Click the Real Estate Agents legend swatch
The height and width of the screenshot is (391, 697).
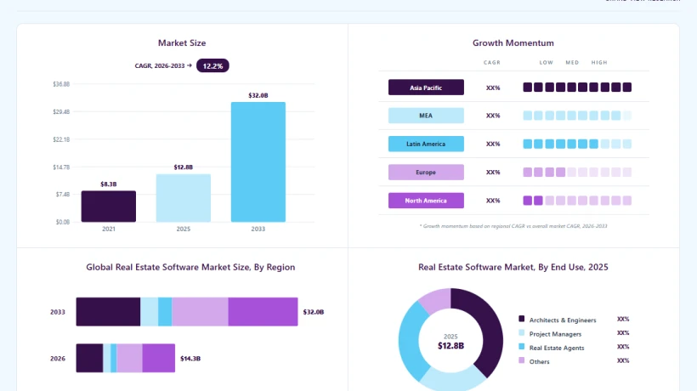point(521,347)
